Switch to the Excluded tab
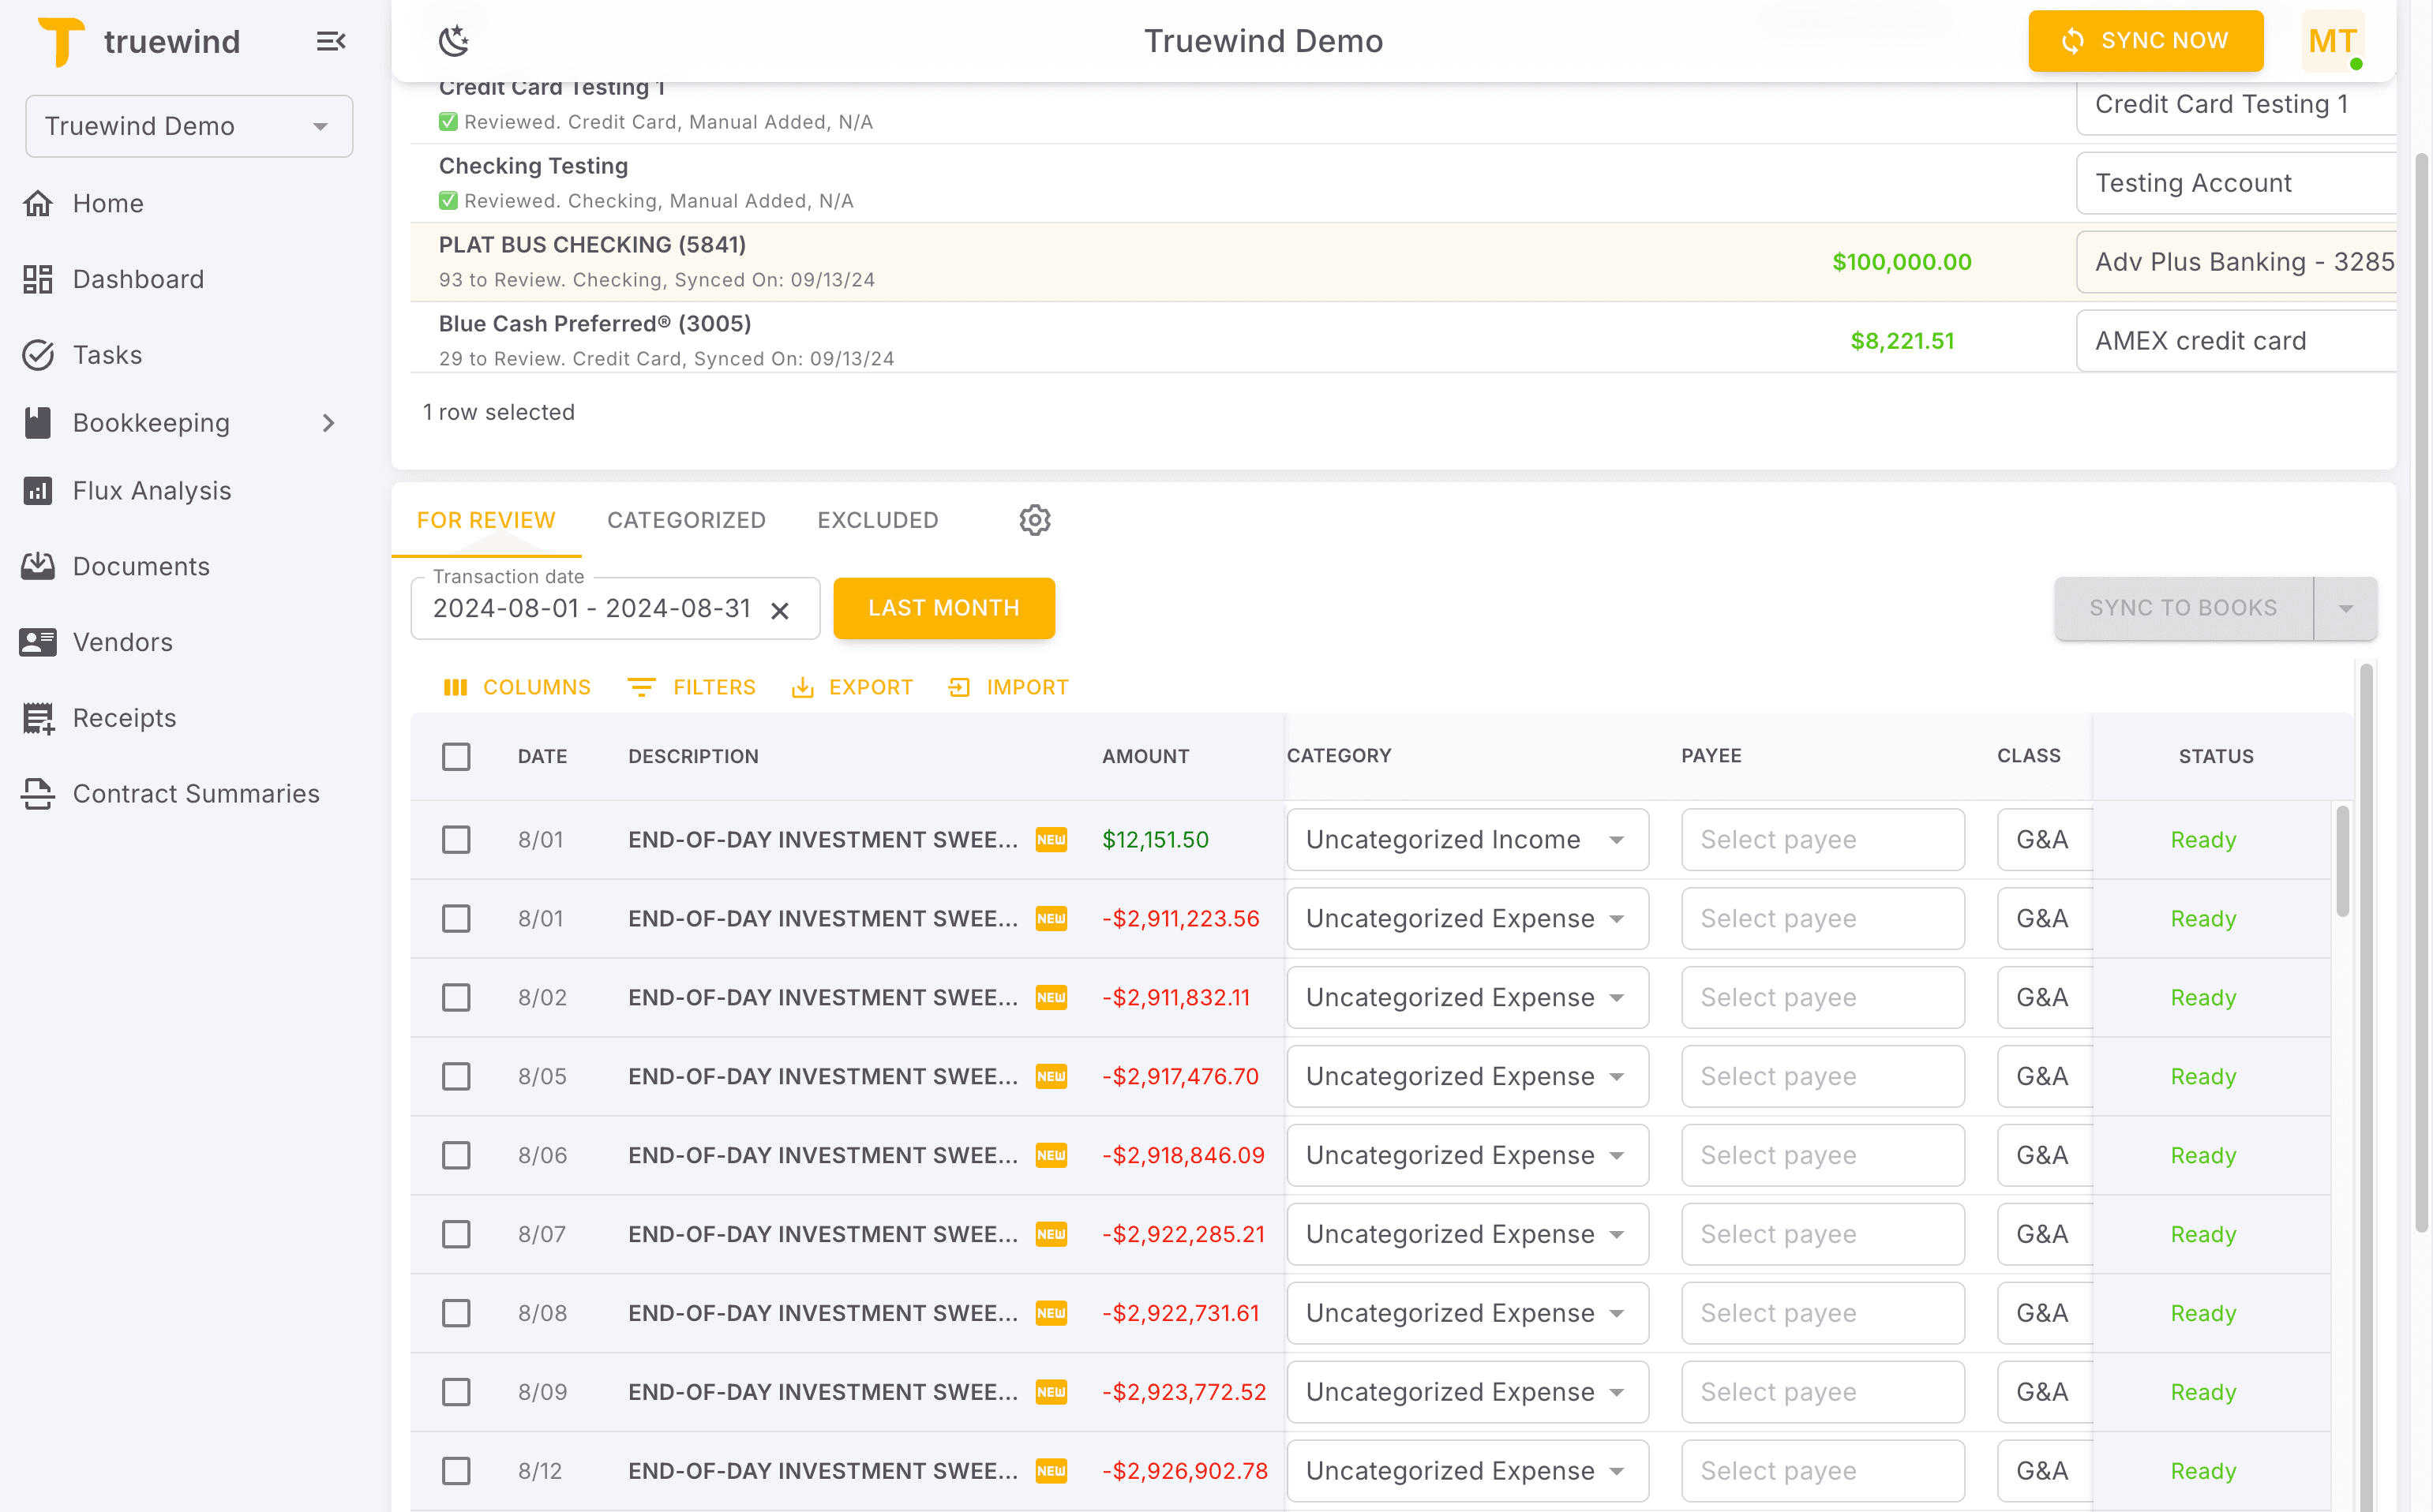The image size is (2433, 1512). point(877,520)
